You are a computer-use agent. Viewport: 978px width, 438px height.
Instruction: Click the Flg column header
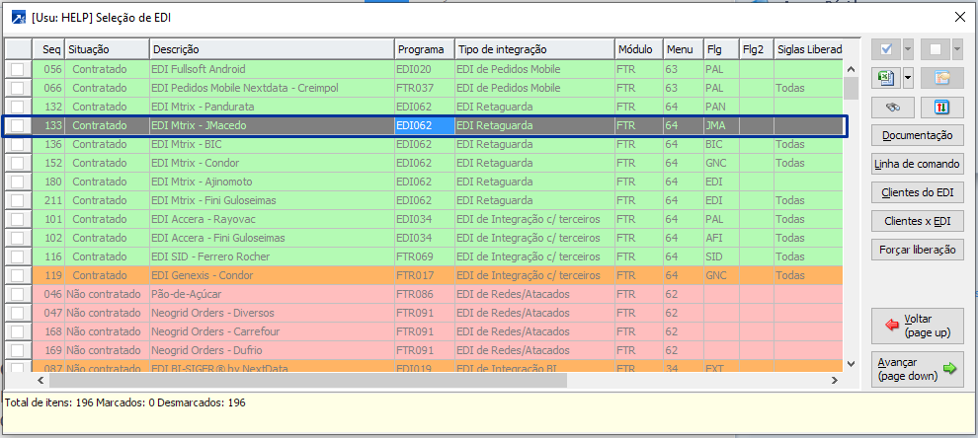point(721,49)
